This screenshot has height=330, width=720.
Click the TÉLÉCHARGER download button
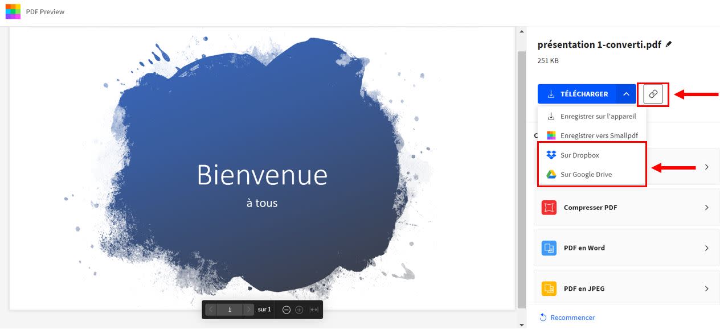(577, 94)
